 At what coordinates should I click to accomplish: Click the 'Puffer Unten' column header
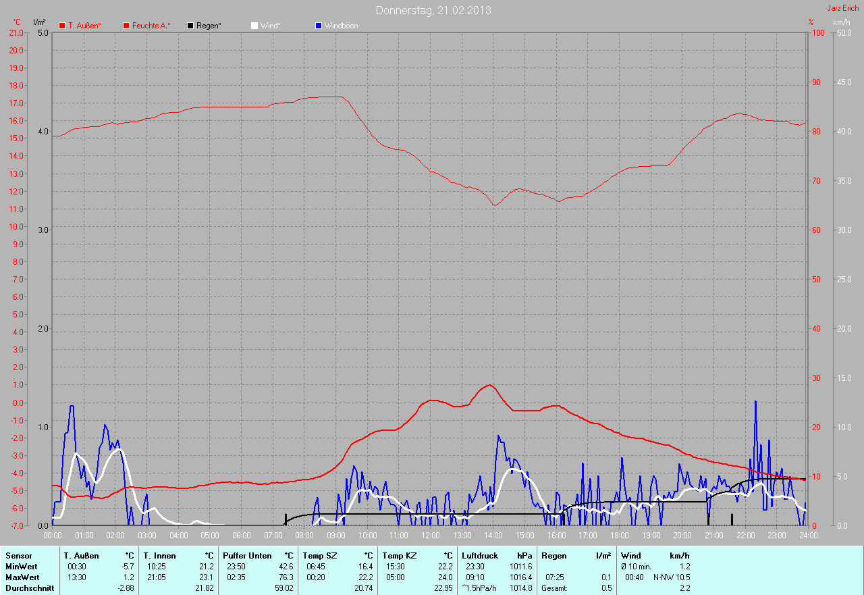[248, 556]
